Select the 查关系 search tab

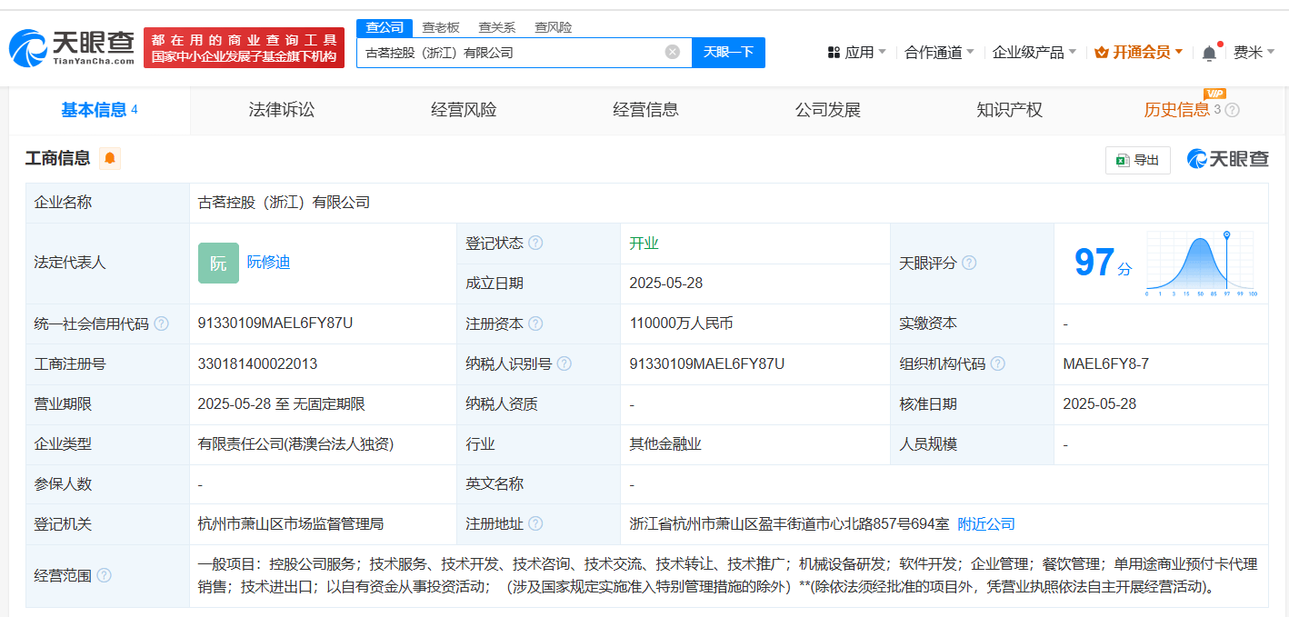497,27
